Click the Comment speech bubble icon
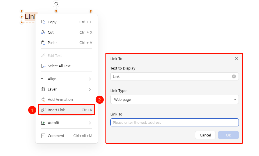Viewport: 259px width, 156px height. (x=43, y=136)
